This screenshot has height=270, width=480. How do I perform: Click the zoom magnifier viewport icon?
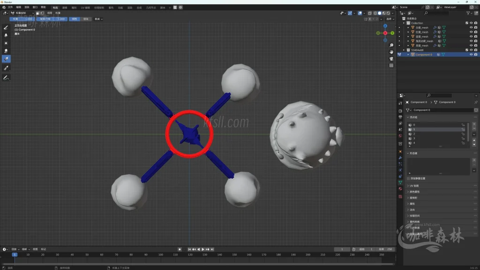click(x=391, y=45)
